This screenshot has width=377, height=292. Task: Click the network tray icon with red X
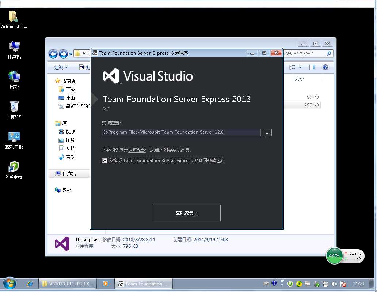click(x=343, y=284)
